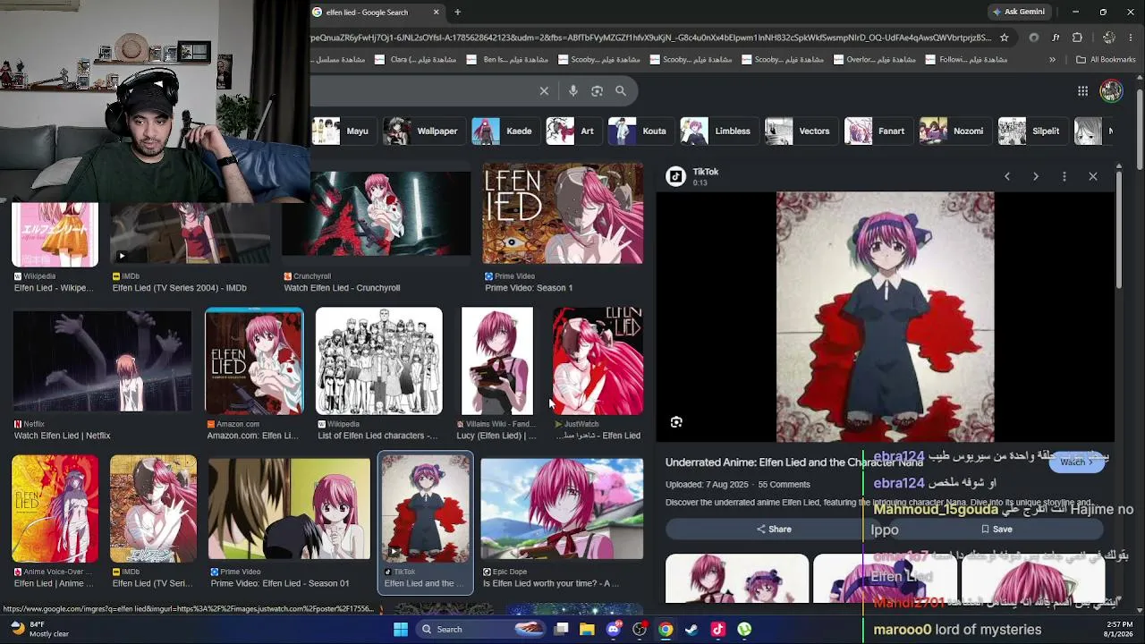
Task: Open the Amazon.com Elfen Lied cover thumbnail
Action: pos(254,361)
